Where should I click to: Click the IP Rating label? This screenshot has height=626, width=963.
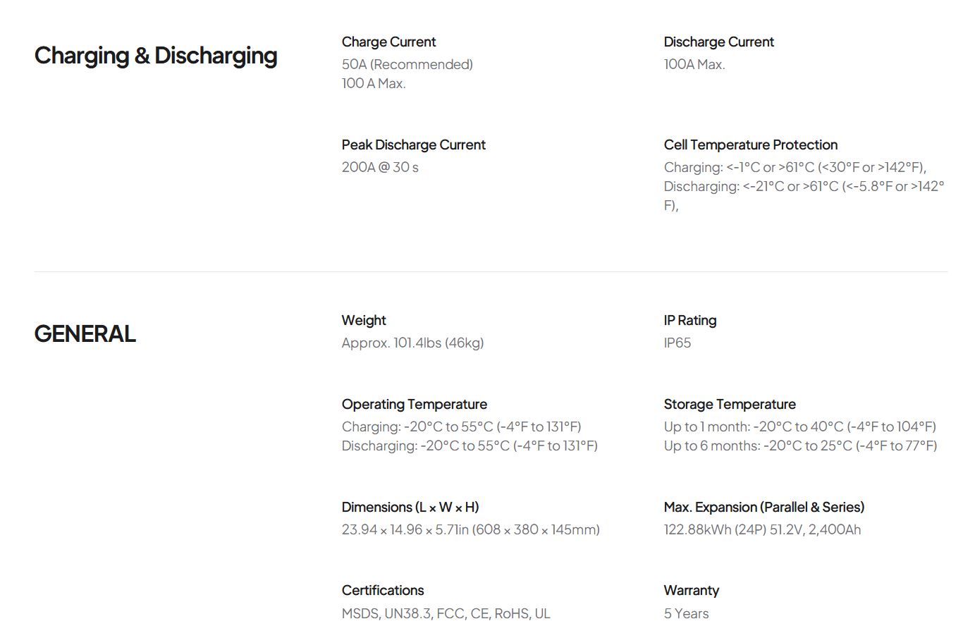click(x=689, y=321)
